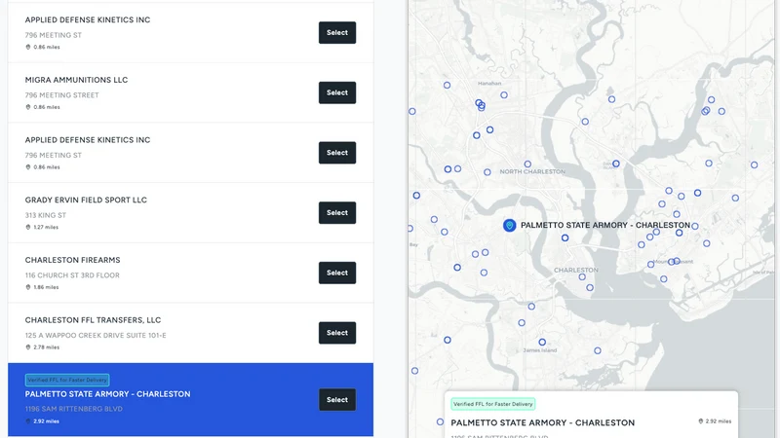Click pin icon beside 2.92 miles on map card

tap(700, 421)
